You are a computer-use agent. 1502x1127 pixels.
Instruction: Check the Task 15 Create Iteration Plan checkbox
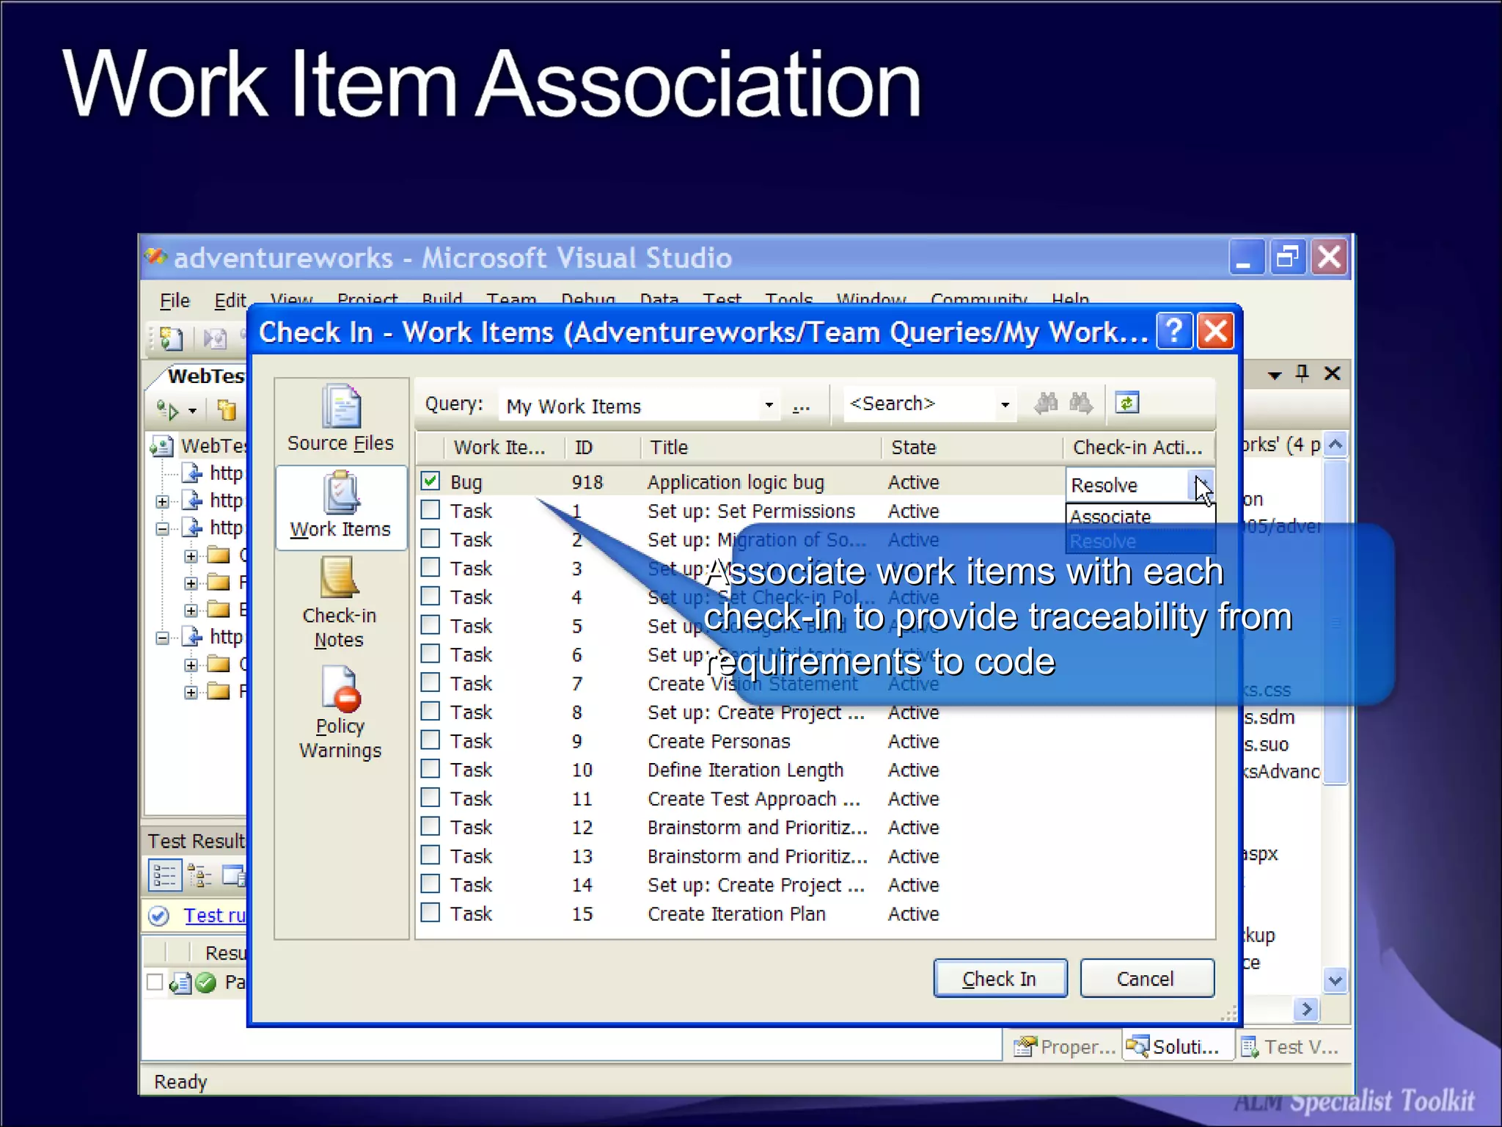click(x=431, y=912)
